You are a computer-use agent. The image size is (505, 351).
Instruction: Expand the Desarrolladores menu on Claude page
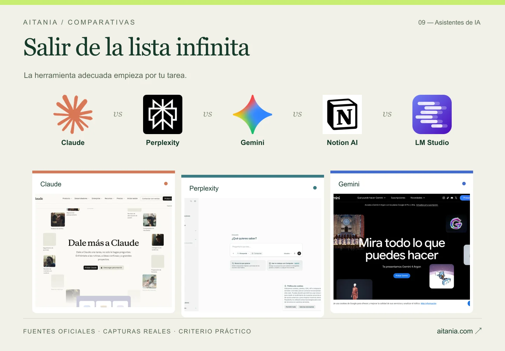coord(82,198)
